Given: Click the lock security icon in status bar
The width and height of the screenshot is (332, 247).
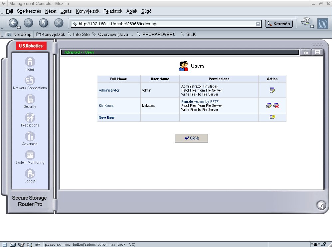Looking at the screenshot, I should (324, 244).
